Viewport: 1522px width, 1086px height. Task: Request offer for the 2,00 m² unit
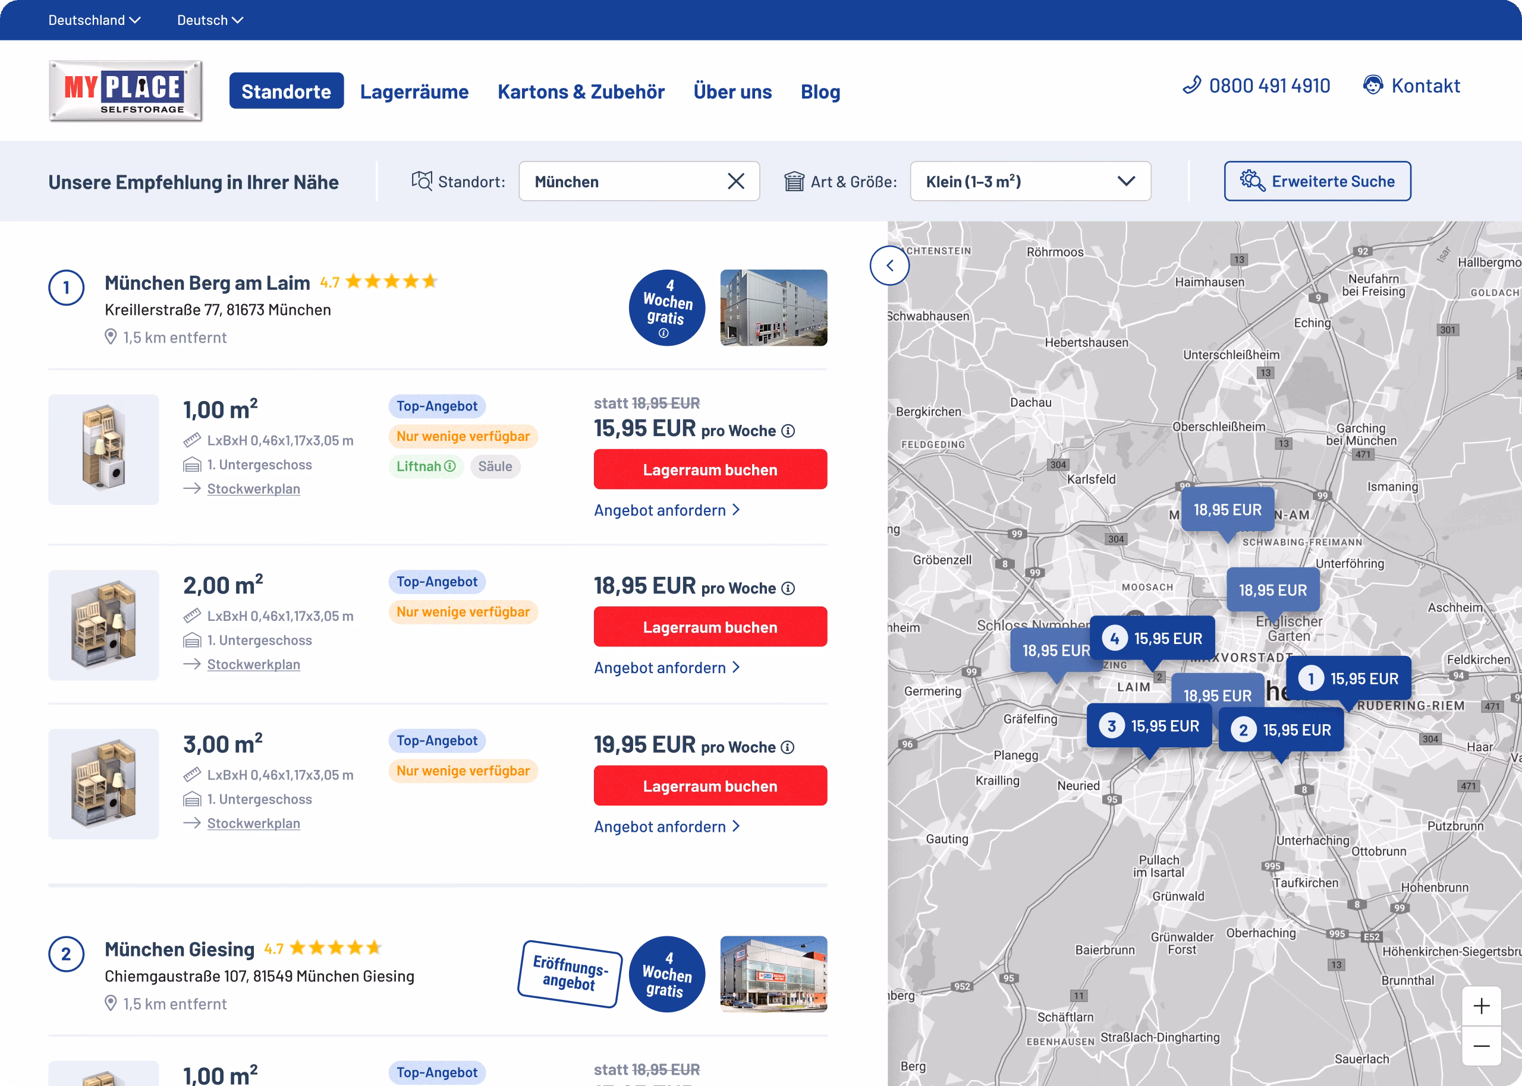(x=667, y=667)
